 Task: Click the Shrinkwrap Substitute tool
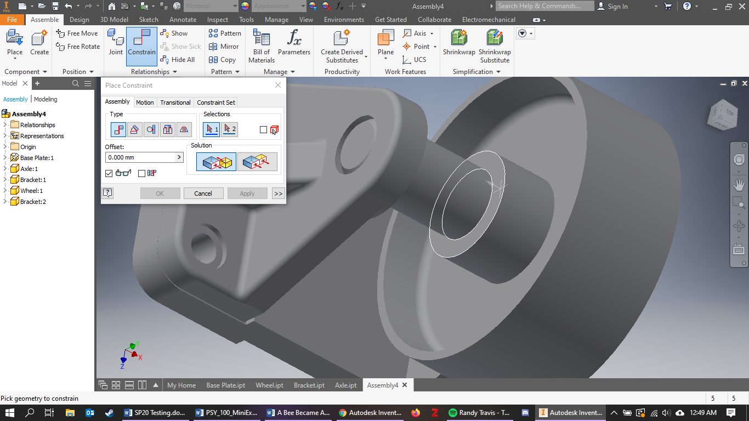pos(495,46)
